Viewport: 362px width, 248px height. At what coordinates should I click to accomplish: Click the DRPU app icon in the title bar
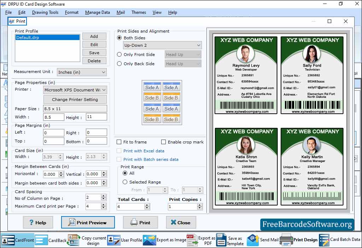click(x=4, y=4)
